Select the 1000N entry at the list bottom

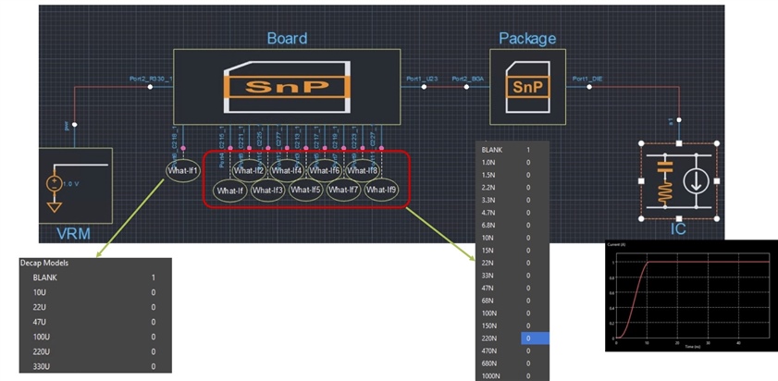tap(492, 376)
